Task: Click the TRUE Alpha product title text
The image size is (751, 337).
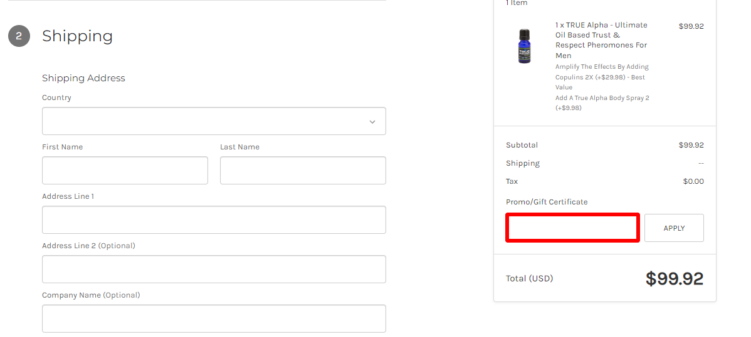Action: (x=602, y=40)
